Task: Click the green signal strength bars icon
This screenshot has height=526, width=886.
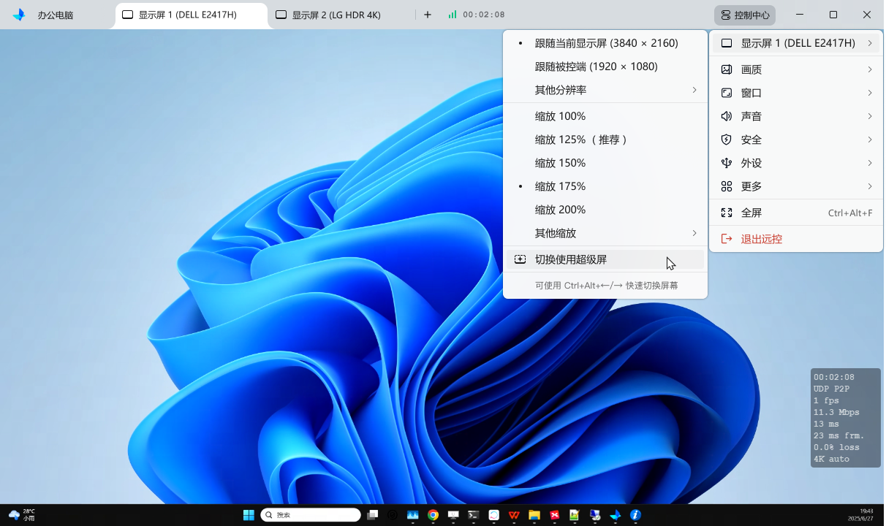Action: pos(453,15)
